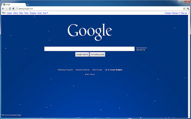The height and width of the screenshot is (119, 191).
Task: Open Language tools link
Action: 141,50
